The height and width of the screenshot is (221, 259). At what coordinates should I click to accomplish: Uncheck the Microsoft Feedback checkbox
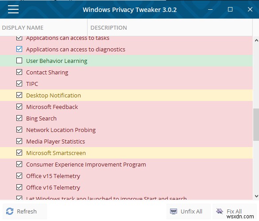pyautogui.click(x=19, y=107)
